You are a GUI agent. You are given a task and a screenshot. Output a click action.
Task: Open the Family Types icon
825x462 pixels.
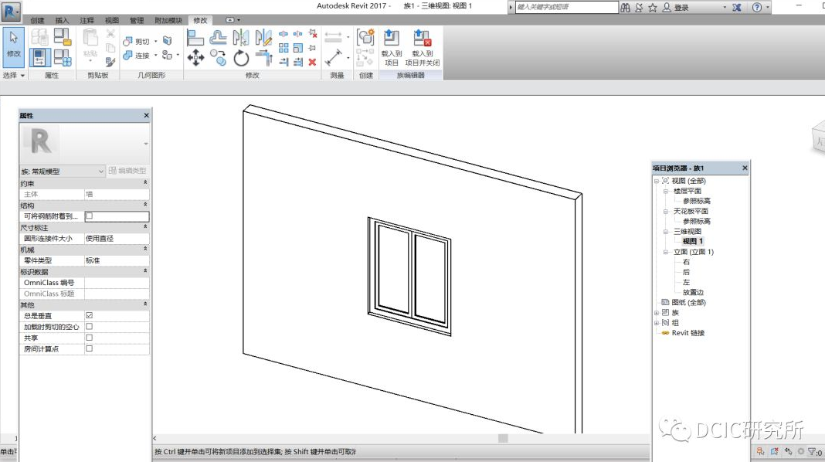[x=63, y=57]
